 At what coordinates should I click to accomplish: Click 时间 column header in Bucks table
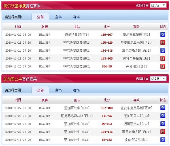(18, 27)
